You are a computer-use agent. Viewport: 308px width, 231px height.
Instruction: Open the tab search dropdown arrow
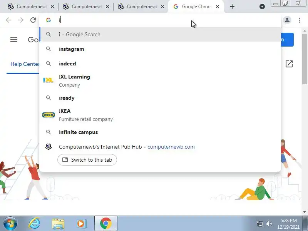click(x=262, y=7)
